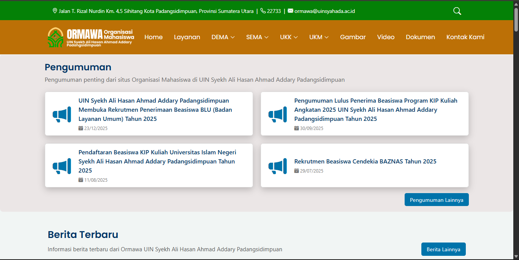The image size is (519, 260).
Task: Open the Layanan menu item
Action: coord(187,37)
